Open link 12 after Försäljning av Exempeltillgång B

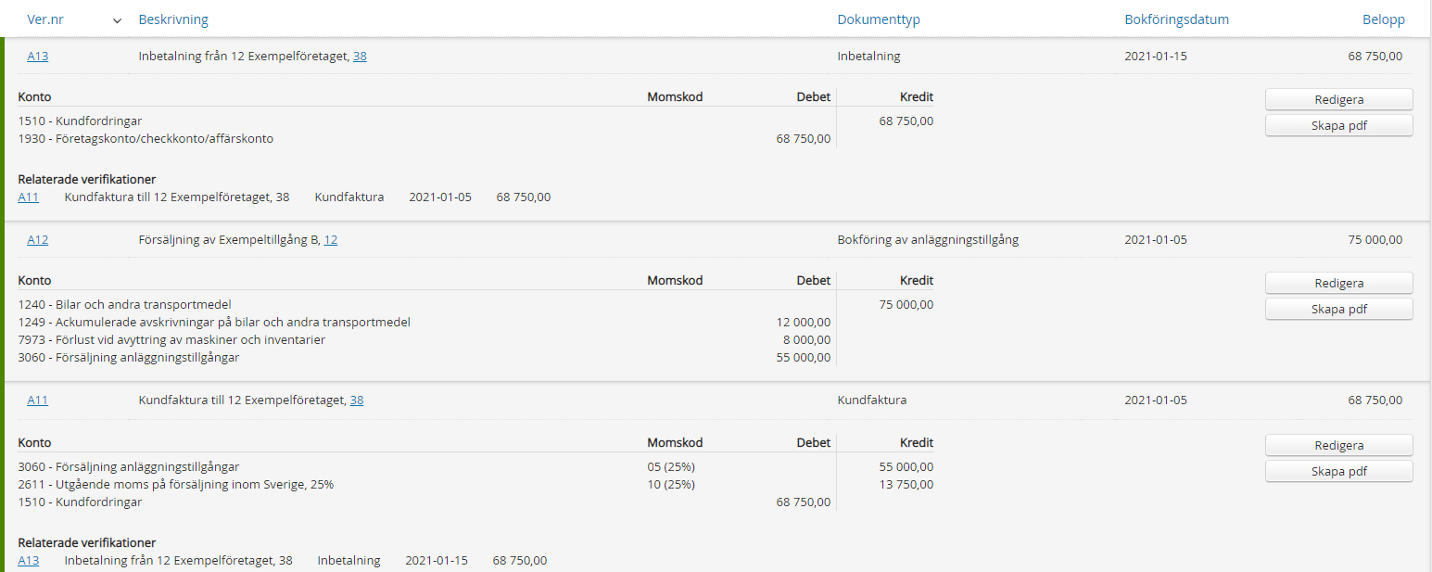[x=330, y=239]
